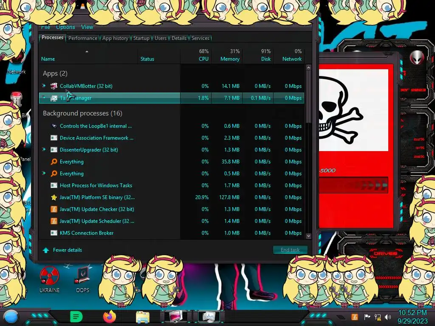Switch to the Startup tab
Viewport: 435px width, 326px height.
(x=141, y=38)
